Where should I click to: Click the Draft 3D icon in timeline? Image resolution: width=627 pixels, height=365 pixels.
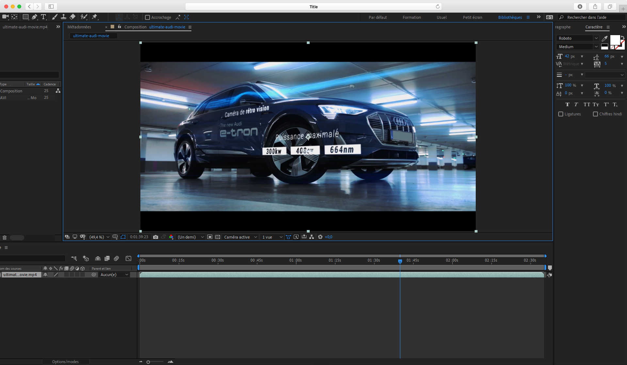[x=86, y=258]
